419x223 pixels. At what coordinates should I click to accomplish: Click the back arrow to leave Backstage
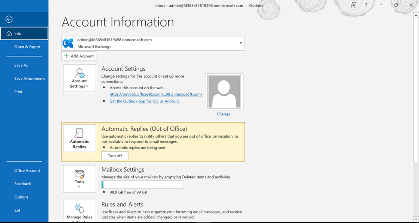[x=9, y=19]
